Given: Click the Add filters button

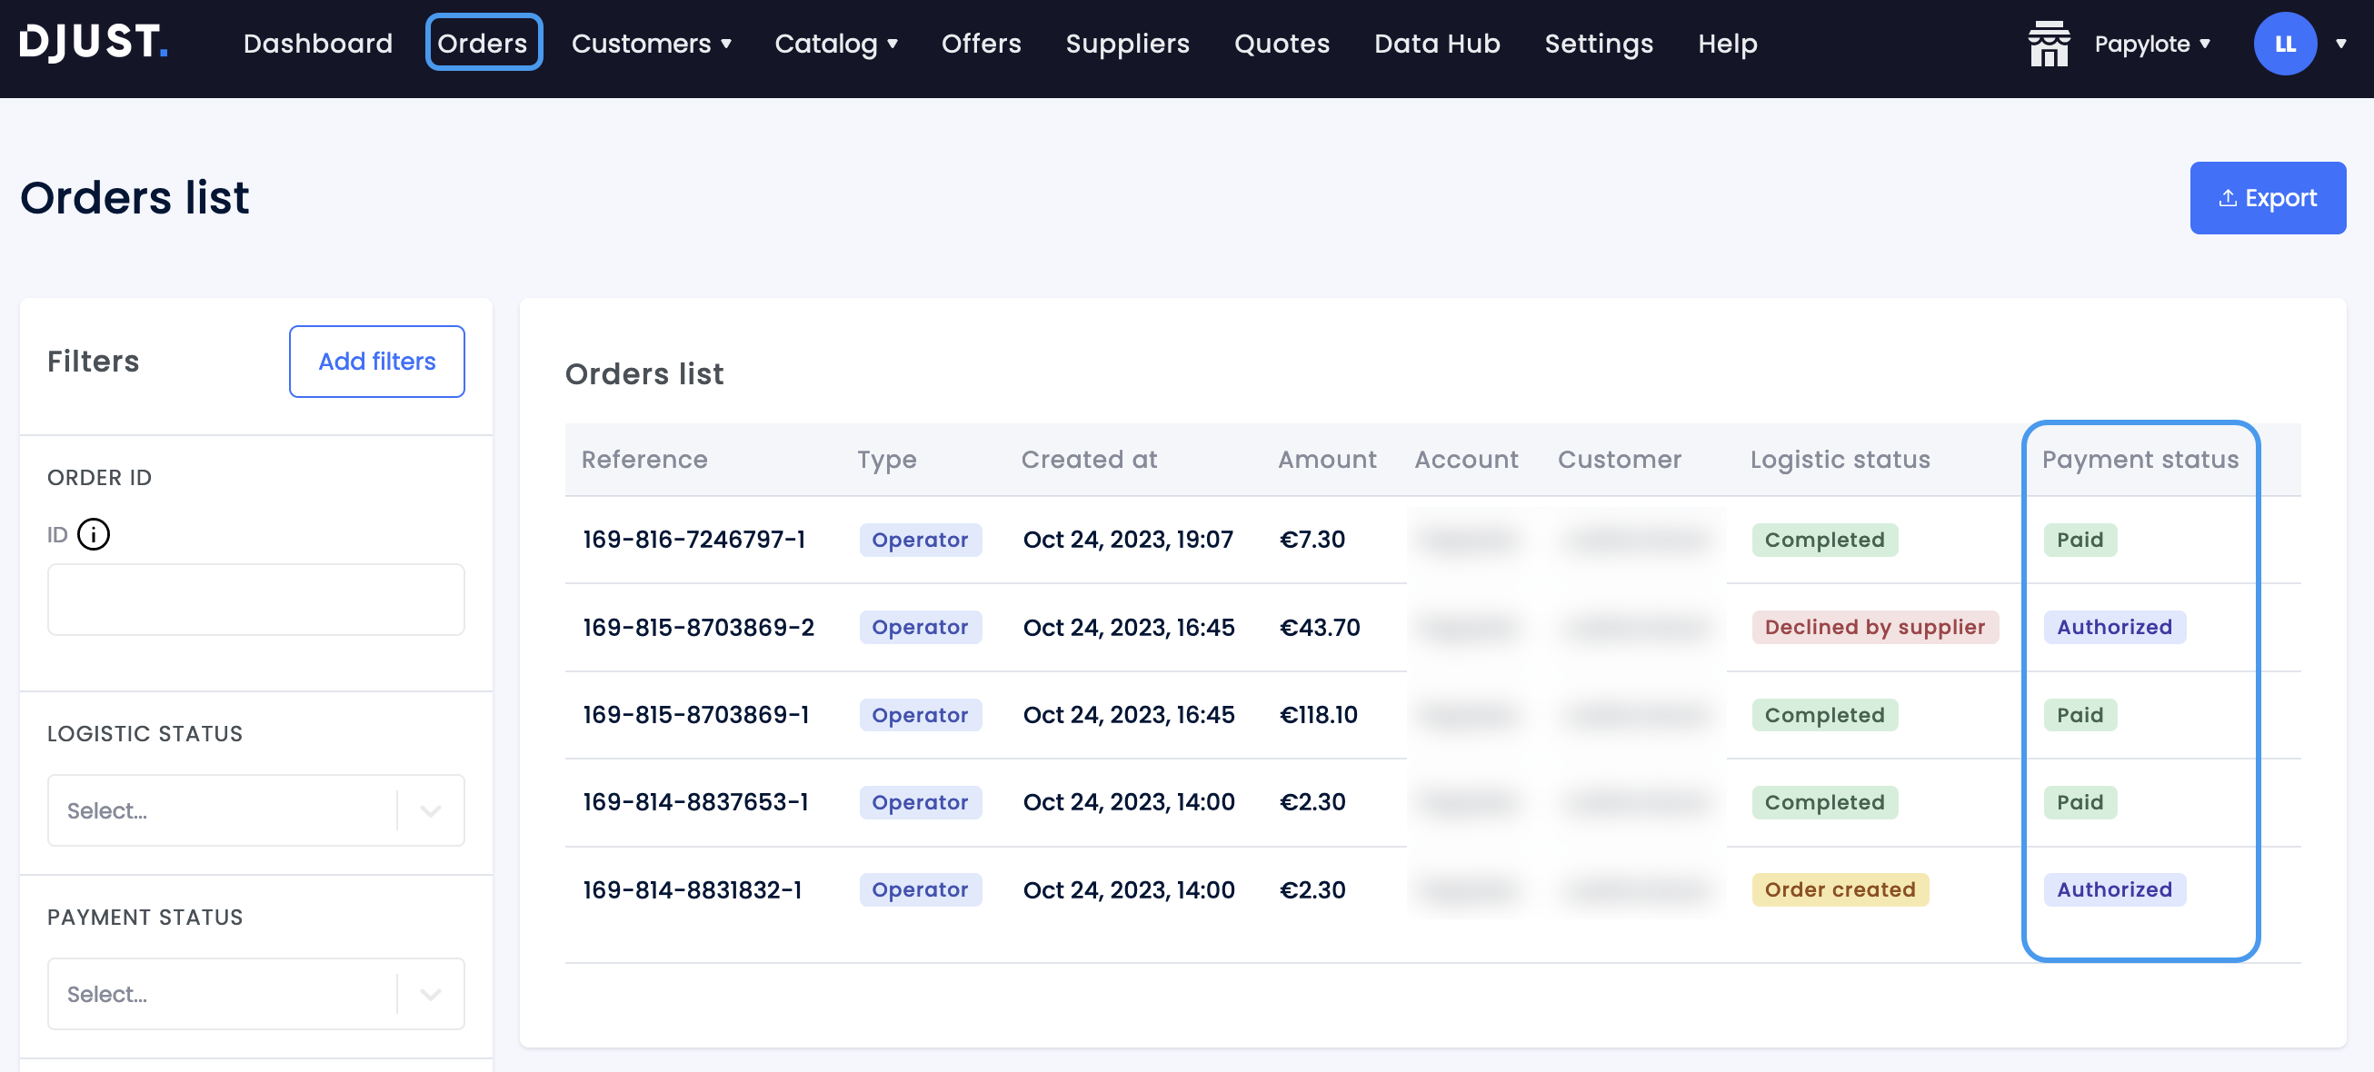Looking at the screenshot, I should [x=376, y=361].
